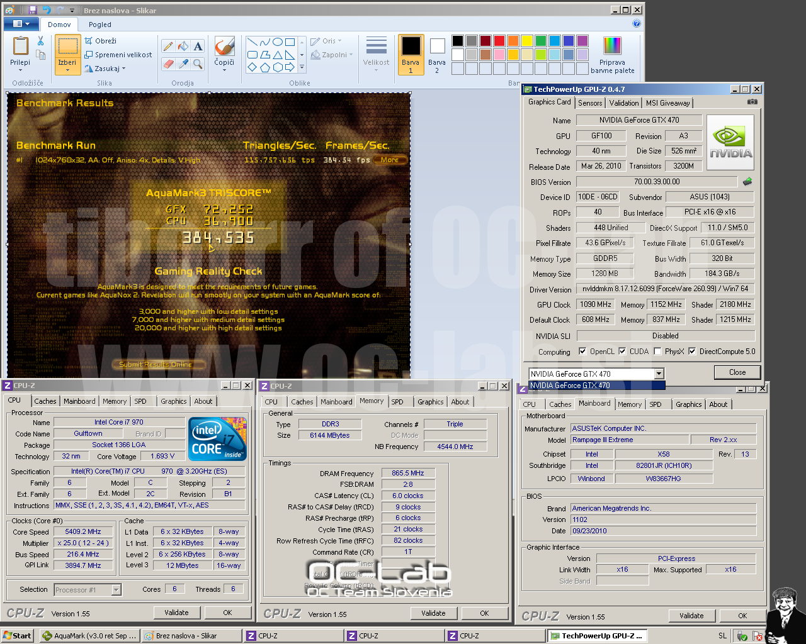Click Close button in GPU-Z
Screen dimensions: 806x644
737,372
